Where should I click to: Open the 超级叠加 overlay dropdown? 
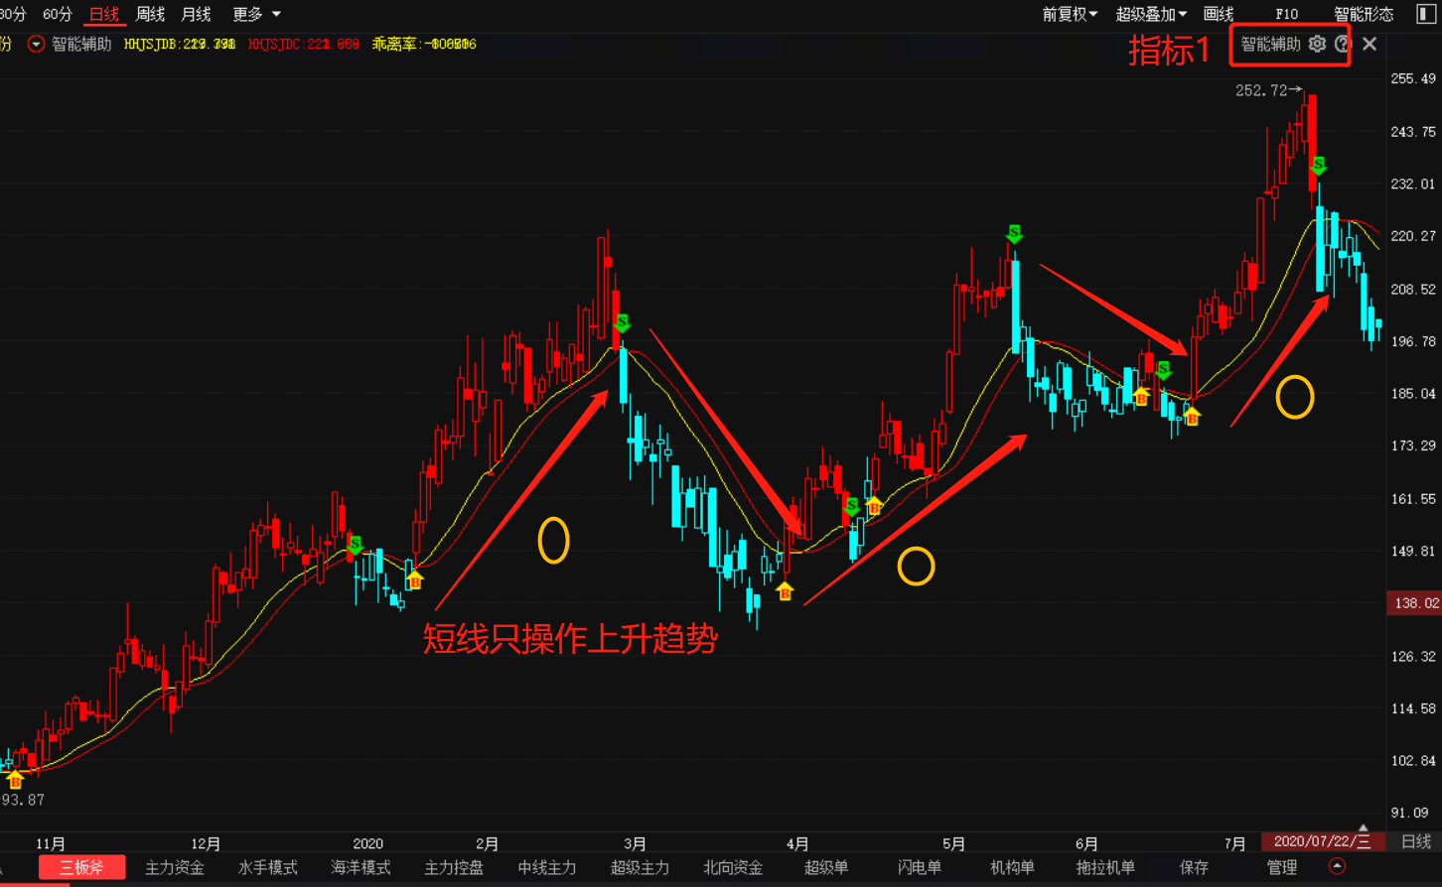pyautogui.click(x=1151, y=14)
